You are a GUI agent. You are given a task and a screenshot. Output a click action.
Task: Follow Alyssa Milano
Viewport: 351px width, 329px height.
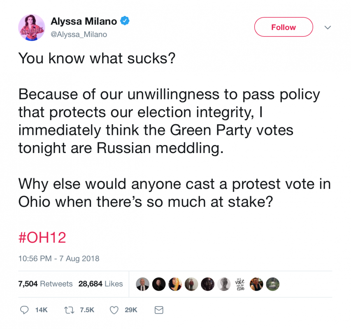(x=284, y=27)
